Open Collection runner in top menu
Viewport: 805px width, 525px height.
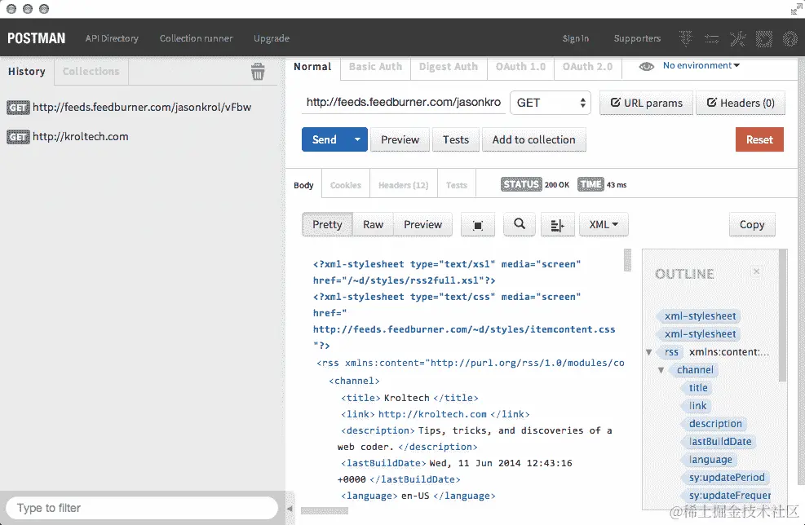[x=196, y=38]
